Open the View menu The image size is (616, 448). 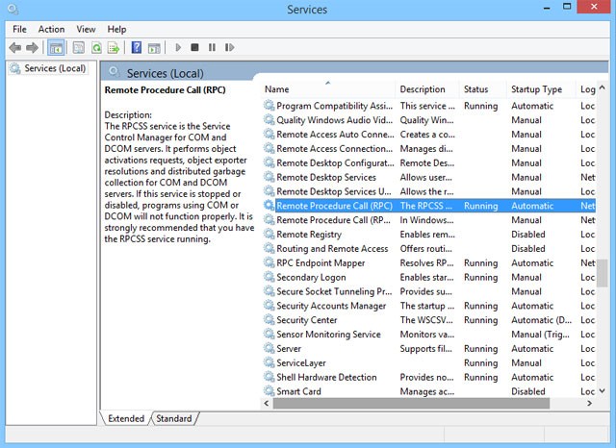click(86, 29)
